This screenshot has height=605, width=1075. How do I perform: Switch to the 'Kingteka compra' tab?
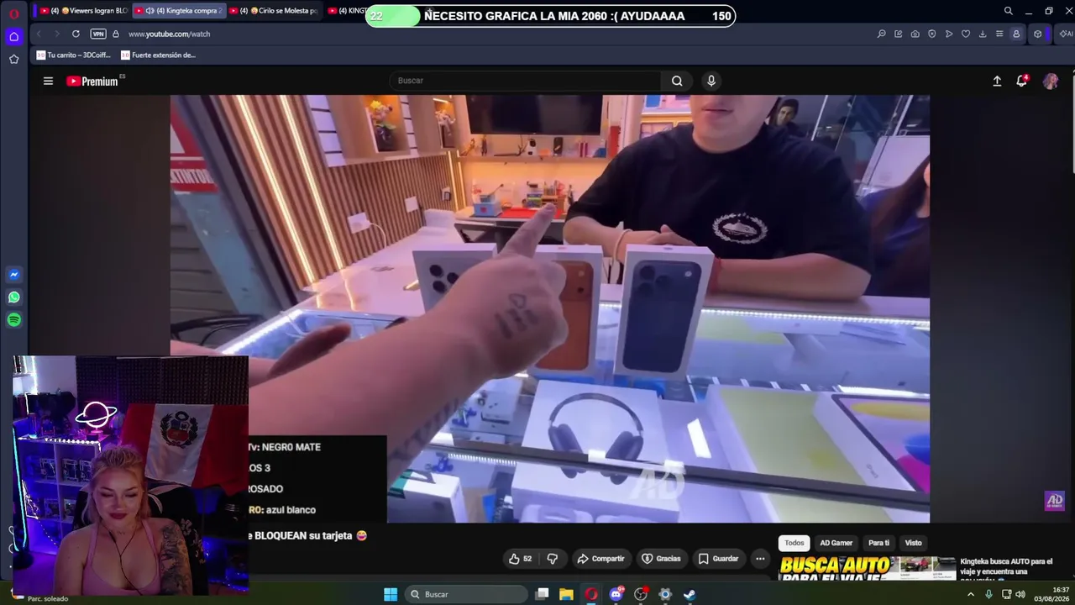[x=178, y=11]
